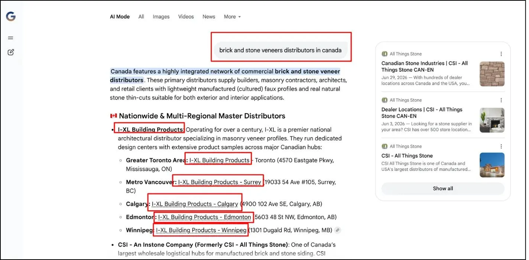Switch to the All results tab

coord(141,17)
